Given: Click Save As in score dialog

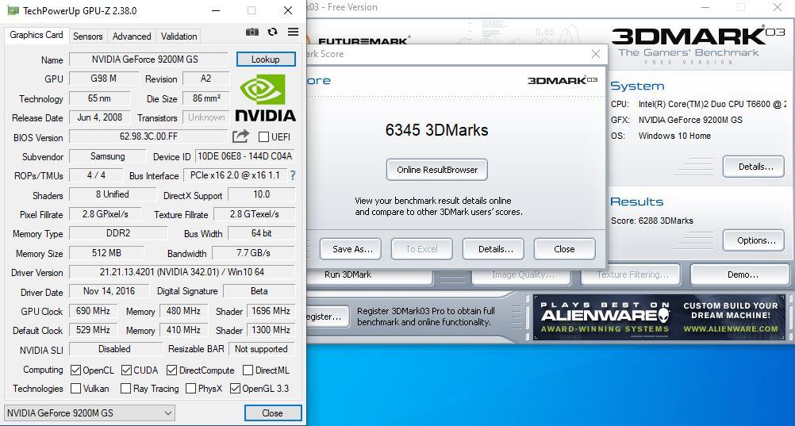Looking at the screenshot, I should click(352, 249).
